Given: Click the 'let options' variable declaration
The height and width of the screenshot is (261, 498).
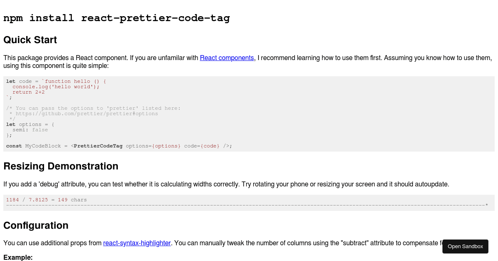Looking at the screenshot, I should tap(29, 124).
